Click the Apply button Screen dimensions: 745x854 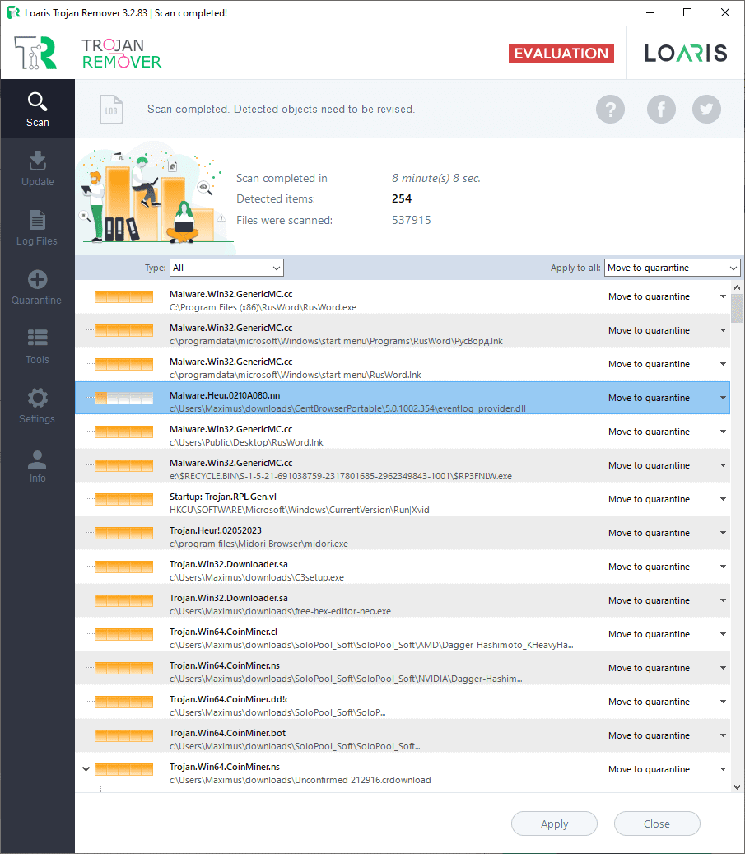(x=554, y=824)
